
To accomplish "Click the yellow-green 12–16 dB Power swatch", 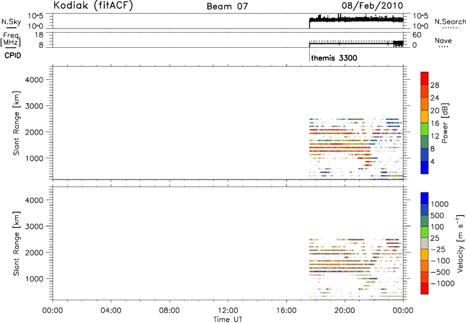I will [425, 129].
